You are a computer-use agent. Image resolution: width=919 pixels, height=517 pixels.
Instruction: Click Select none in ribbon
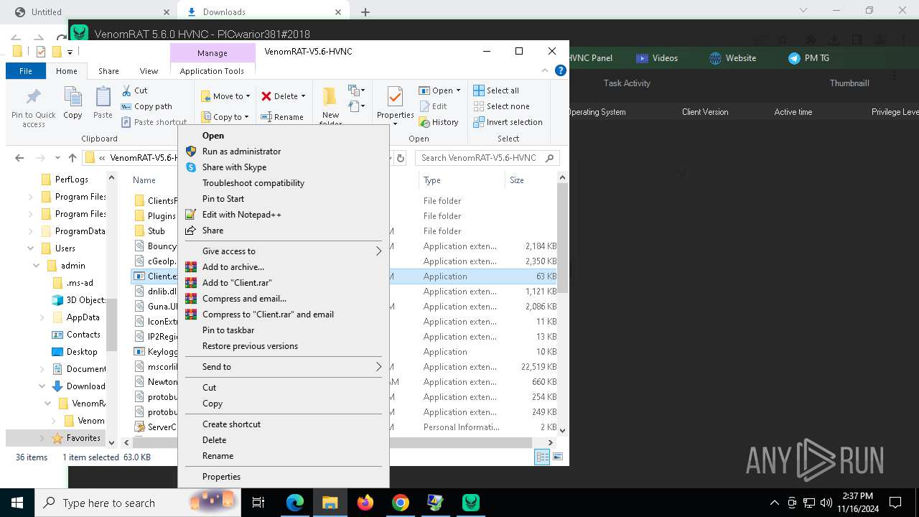click(501, 106)
